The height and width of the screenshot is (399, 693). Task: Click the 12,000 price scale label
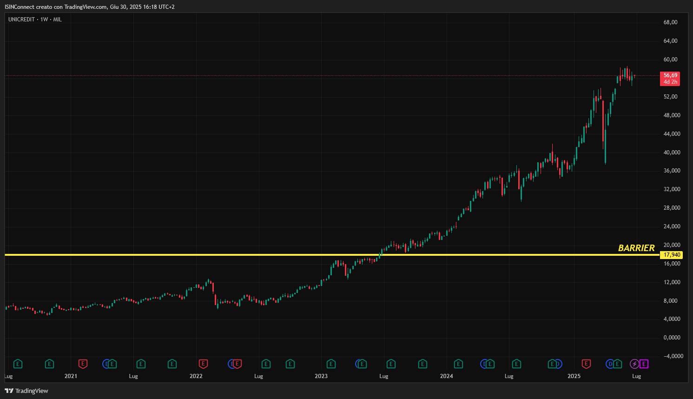click(672, 282)
